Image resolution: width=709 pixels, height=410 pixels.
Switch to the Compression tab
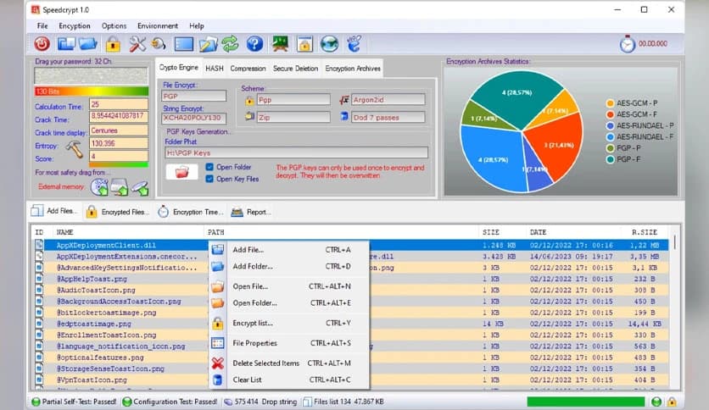tap(248, 68)
